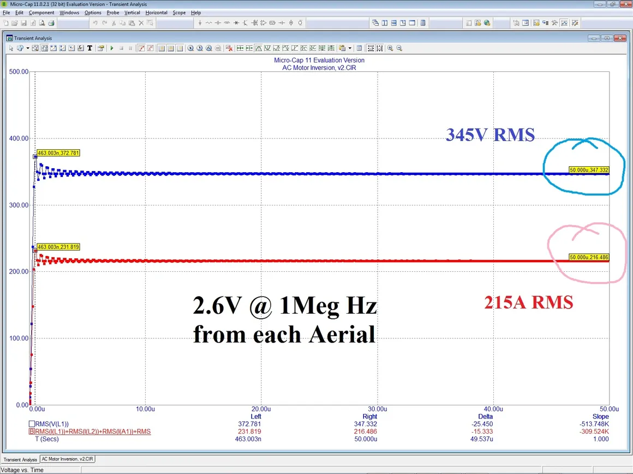Click the zoom out magnifier icon
Screen dimensions: 633x474
click(x=399, y=48)
